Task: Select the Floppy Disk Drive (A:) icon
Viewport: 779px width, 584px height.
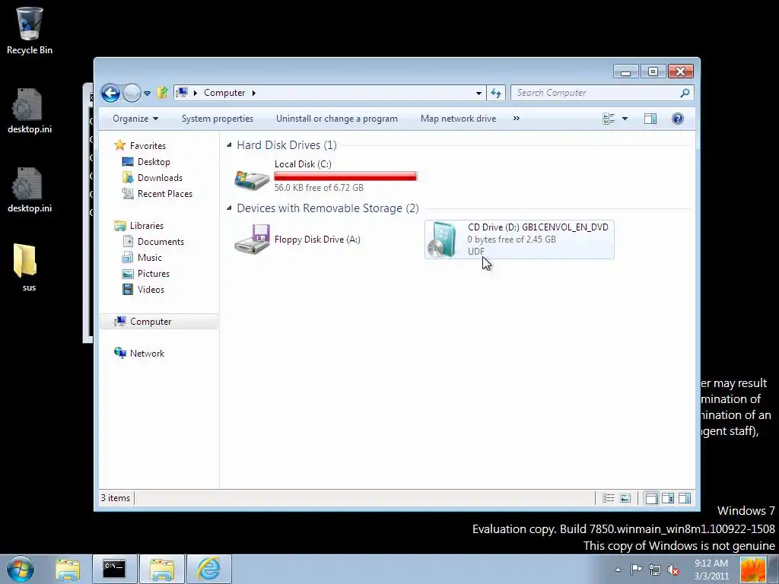Action: coord(253,240)
